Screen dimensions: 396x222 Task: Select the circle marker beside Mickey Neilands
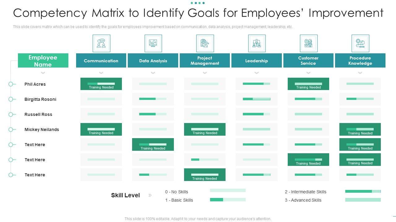coord(11,129)
